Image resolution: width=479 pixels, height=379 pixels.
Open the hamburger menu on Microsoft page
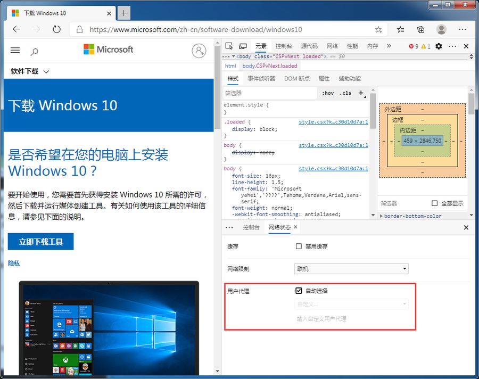pyautogui.click(x=15, y=50)
